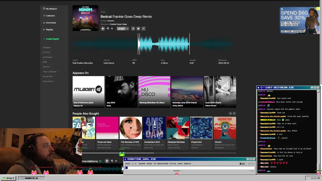Click the Mystery Skulls artist name
Viewport: 322px width, 181px height.
[173, 145]
